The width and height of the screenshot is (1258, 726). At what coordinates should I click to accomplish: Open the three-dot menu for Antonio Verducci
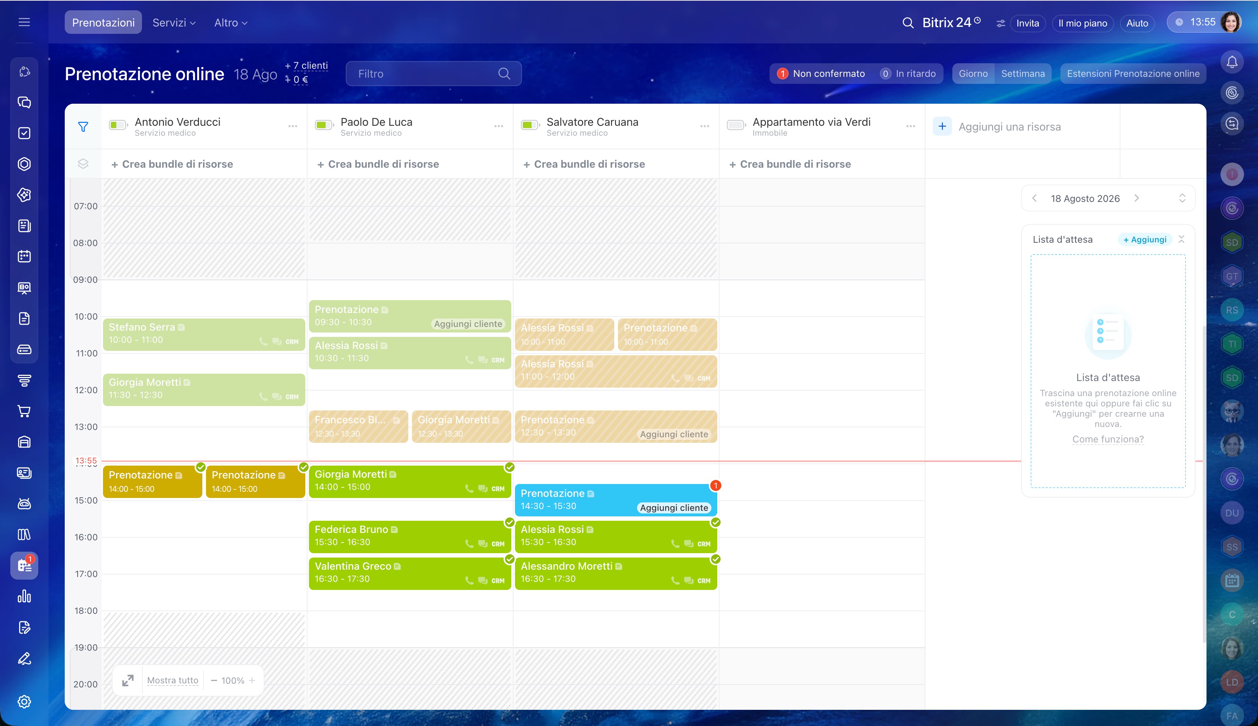click(293, 126)
